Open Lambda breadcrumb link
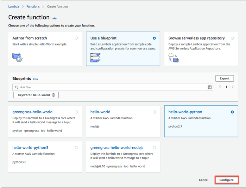 14,6
